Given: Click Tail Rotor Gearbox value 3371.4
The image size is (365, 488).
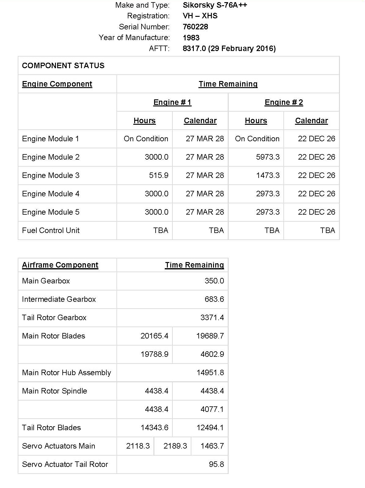Looking at the screenshot, I should (x=212, y=318).
